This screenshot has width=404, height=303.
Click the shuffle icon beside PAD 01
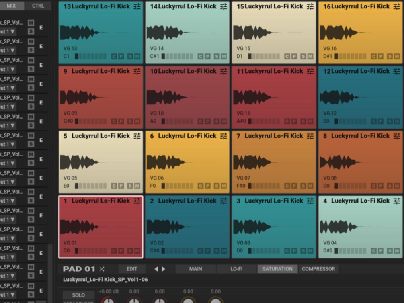[102, 269]
